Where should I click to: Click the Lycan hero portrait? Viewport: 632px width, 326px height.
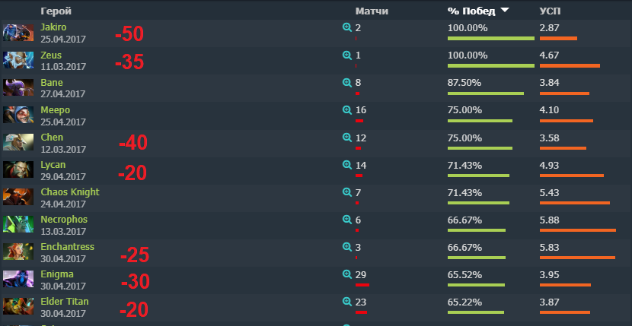coord(18,170)
